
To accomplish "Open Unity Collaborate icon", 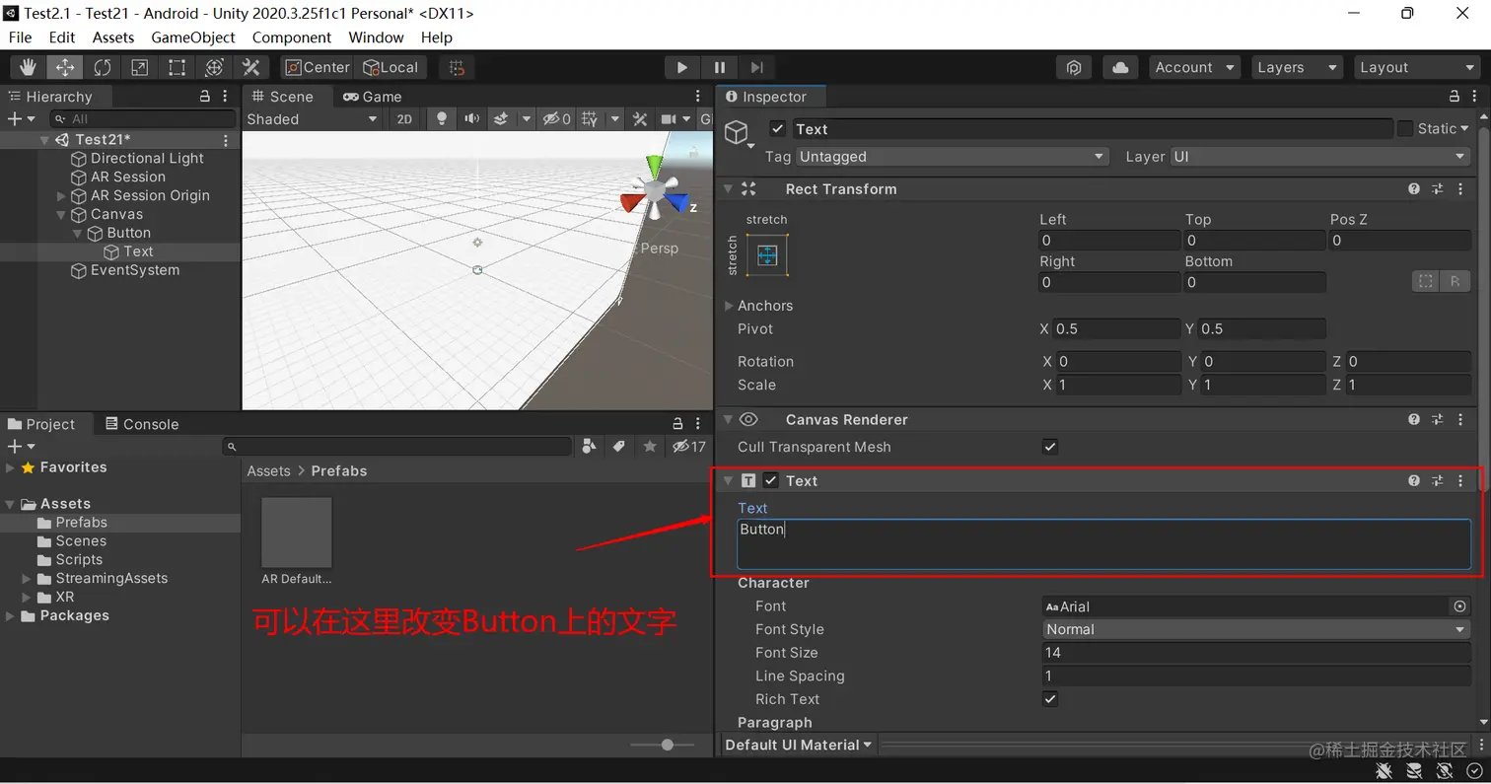I will coord(1074,67).
